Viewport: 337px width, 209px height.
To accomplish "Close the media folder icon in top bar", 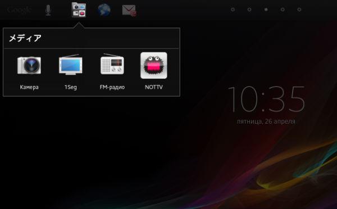I will coord(79,10).
